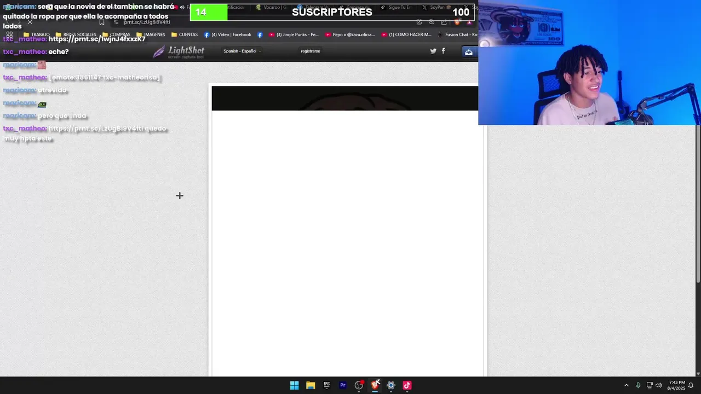
Task: Switch to Brave browser taskbar icon
Action: coord(375,385)
